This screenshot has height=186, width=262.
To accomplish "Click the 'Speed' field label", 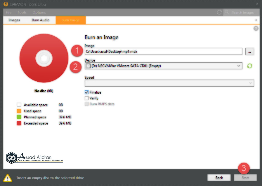I will [89, 78].
